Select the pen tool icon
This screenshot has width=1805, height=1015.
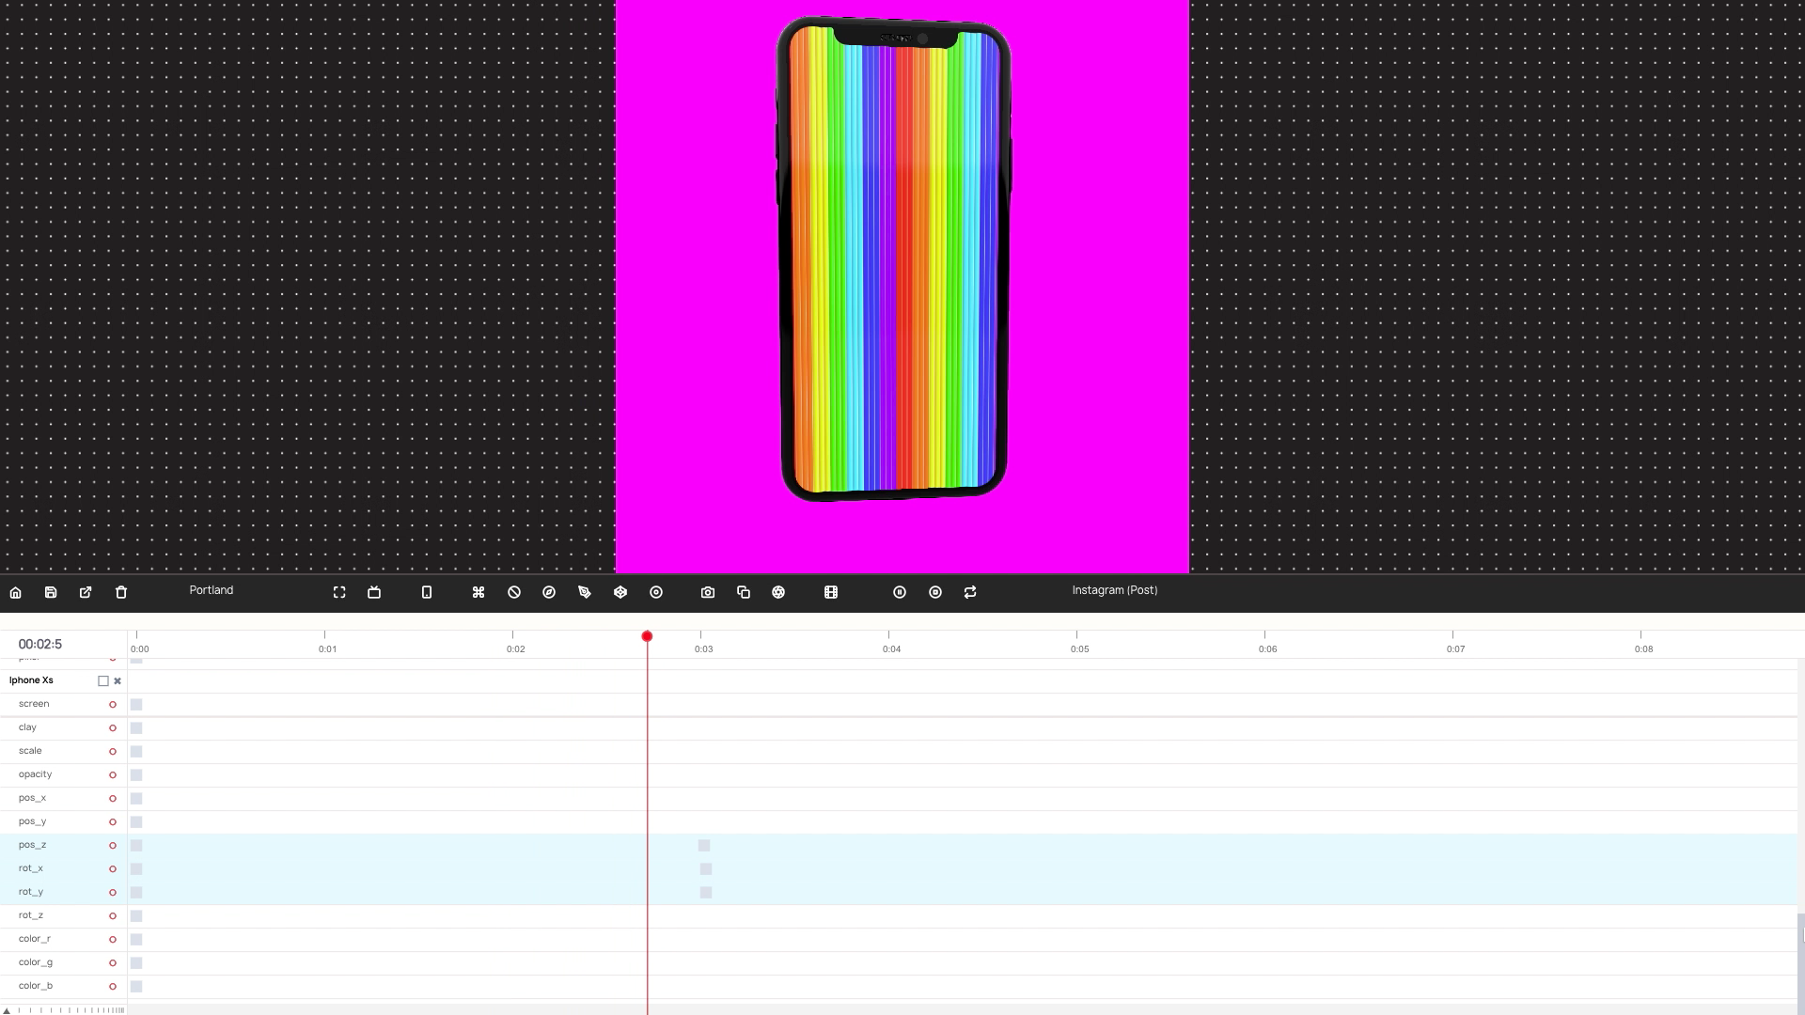click(x=585, y=593)
